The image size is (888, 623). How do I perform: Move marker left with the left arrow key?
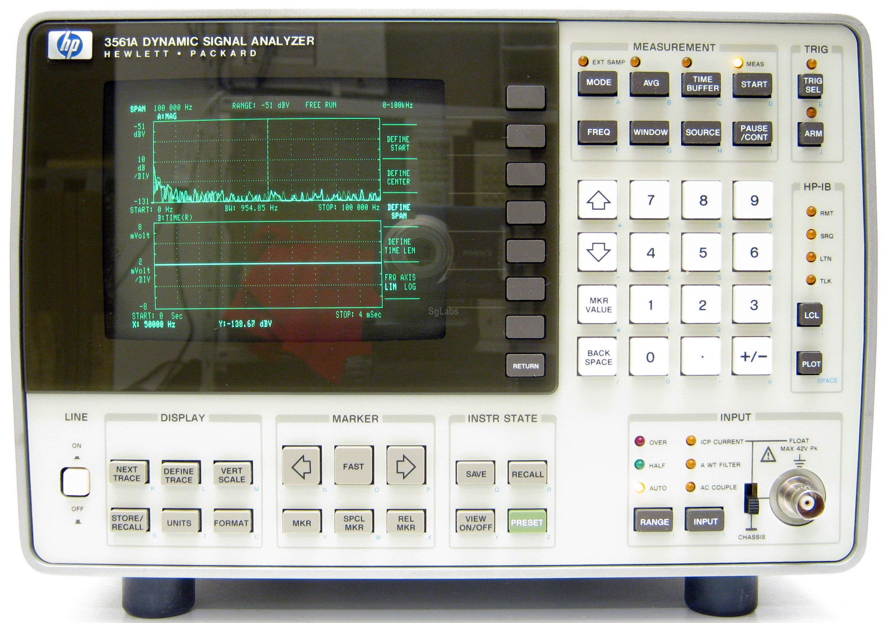(301, 466)
